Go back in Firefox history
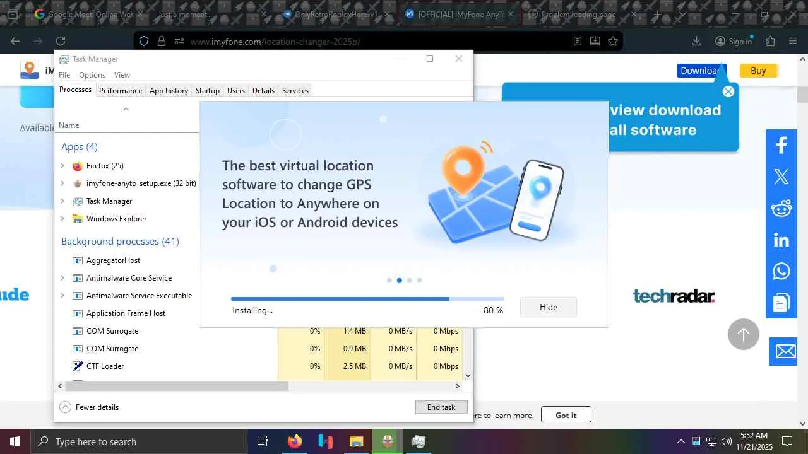Screen dimensions: 808x454 (x=15, y=41)
